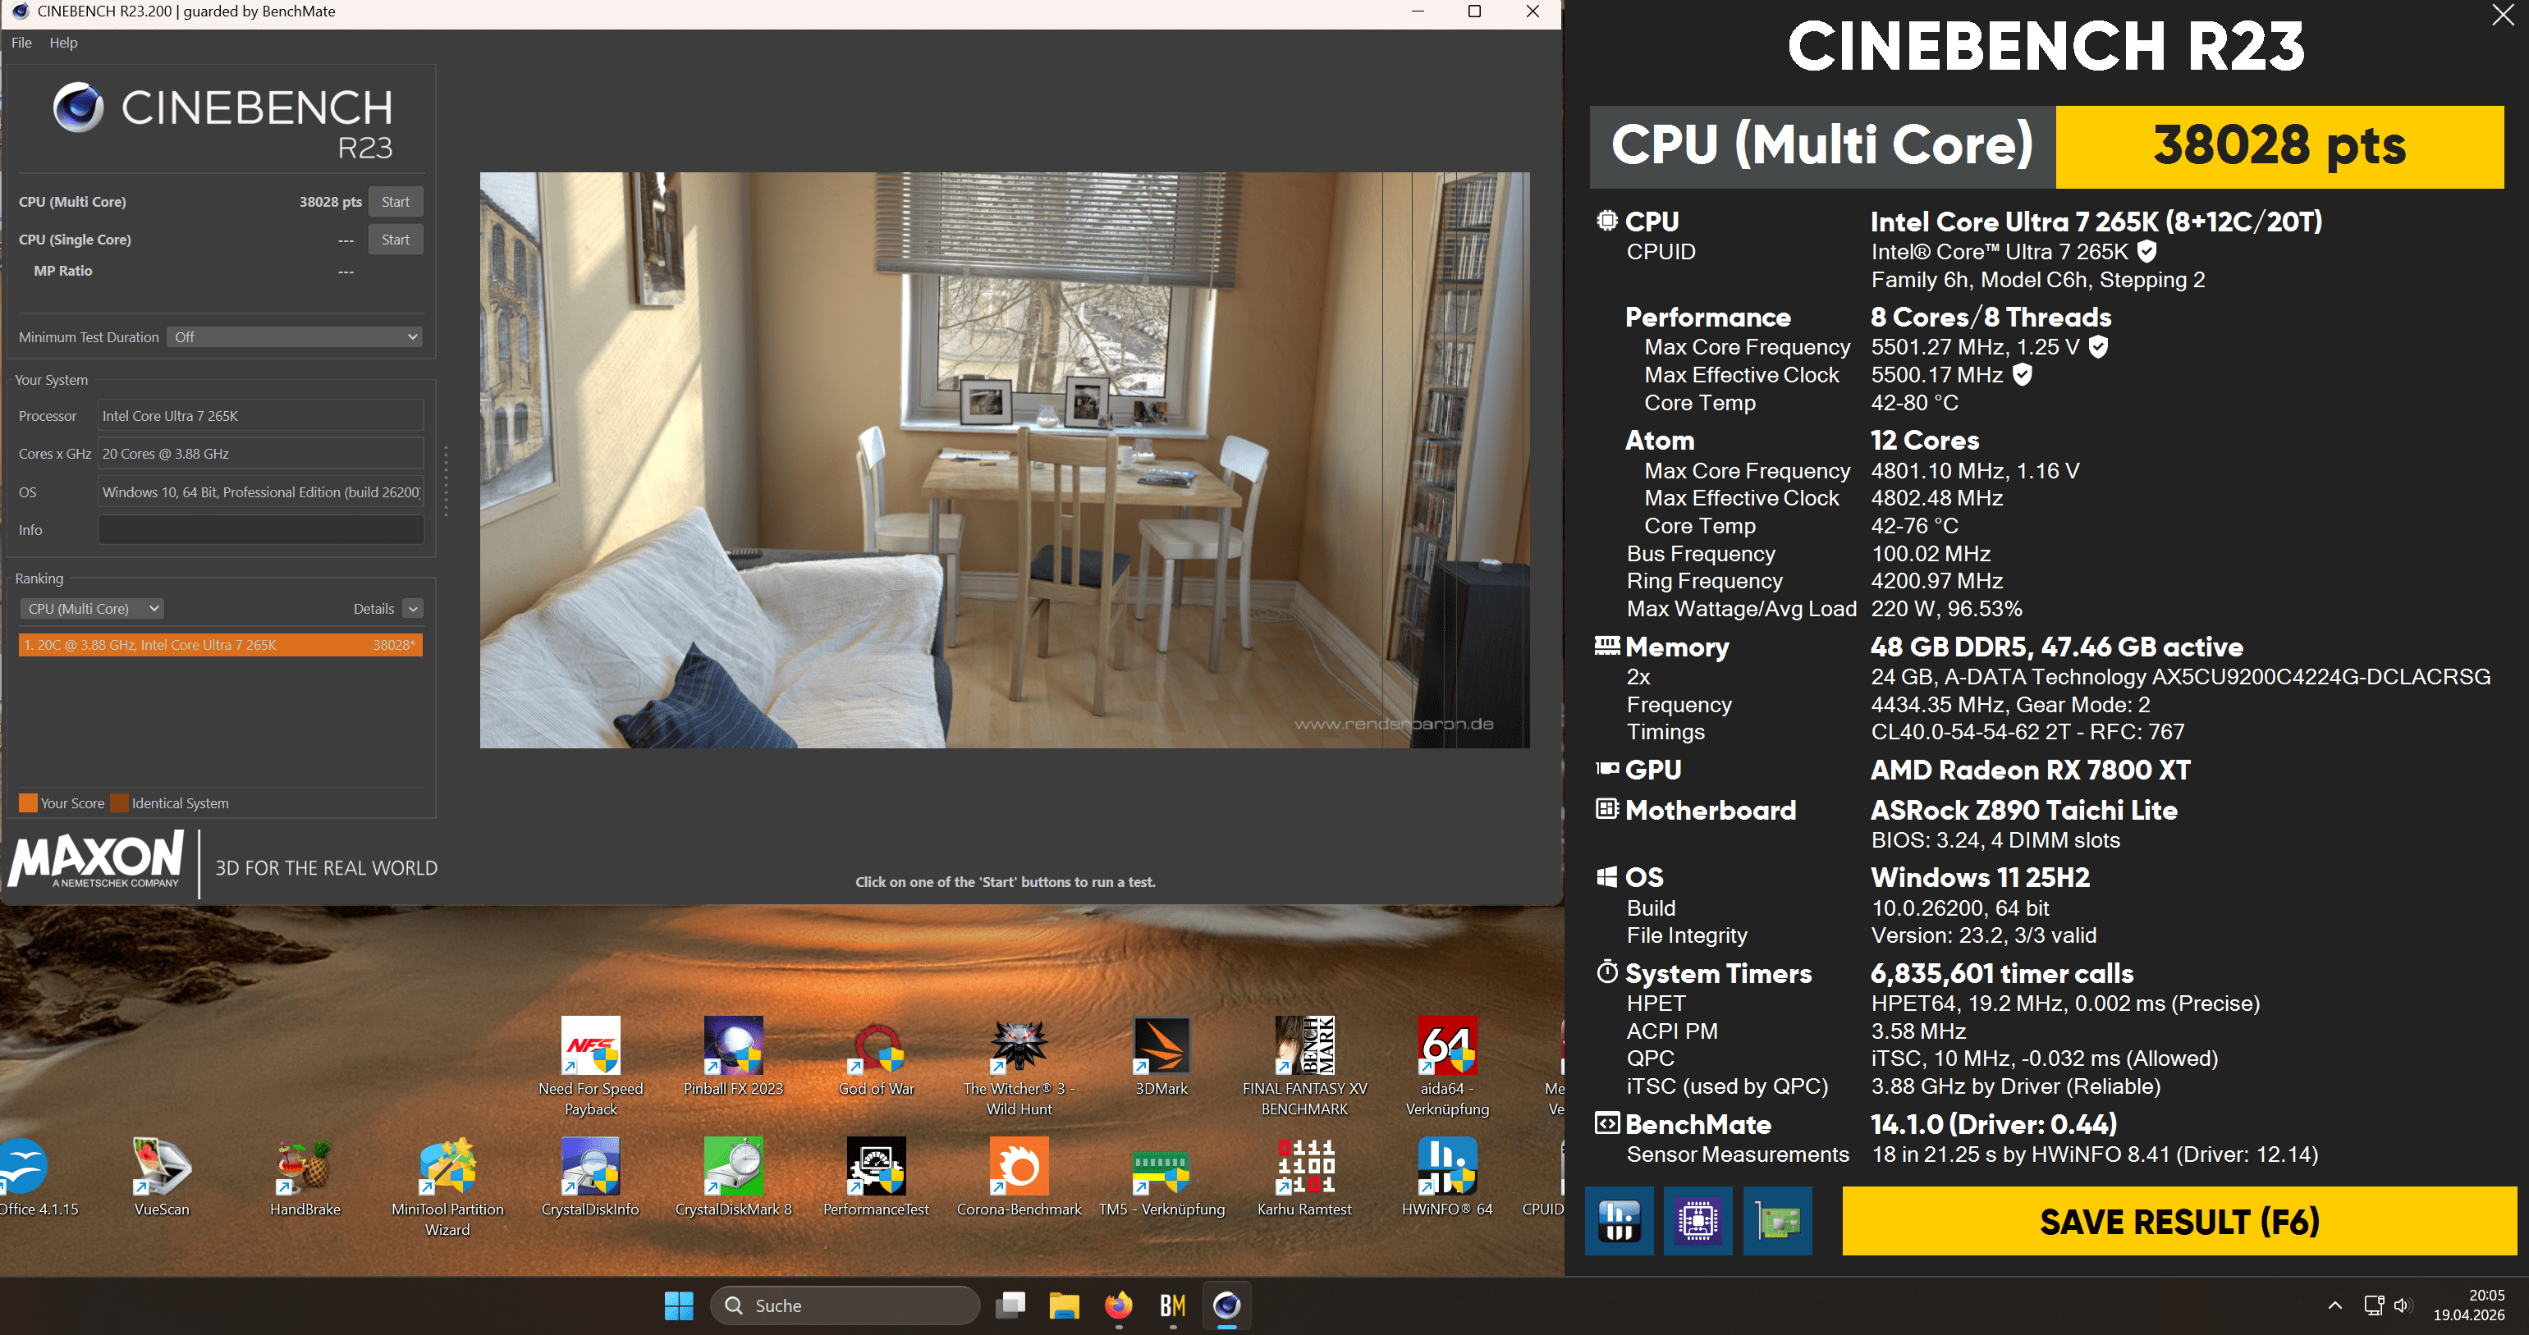Open the Firefox icon in the taskbar
The width and height of the screenshot is (2529, 1335).
tap(1118, 1305)
